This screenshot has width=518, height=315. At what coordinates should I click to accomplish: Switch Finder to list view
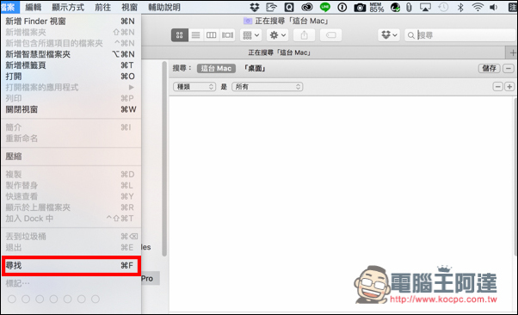point(195,35)
